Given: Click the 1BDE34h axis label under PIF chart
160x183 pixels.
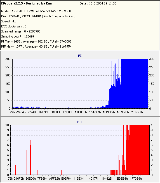Looking at the screenshot, I should [x=121, y=179].
